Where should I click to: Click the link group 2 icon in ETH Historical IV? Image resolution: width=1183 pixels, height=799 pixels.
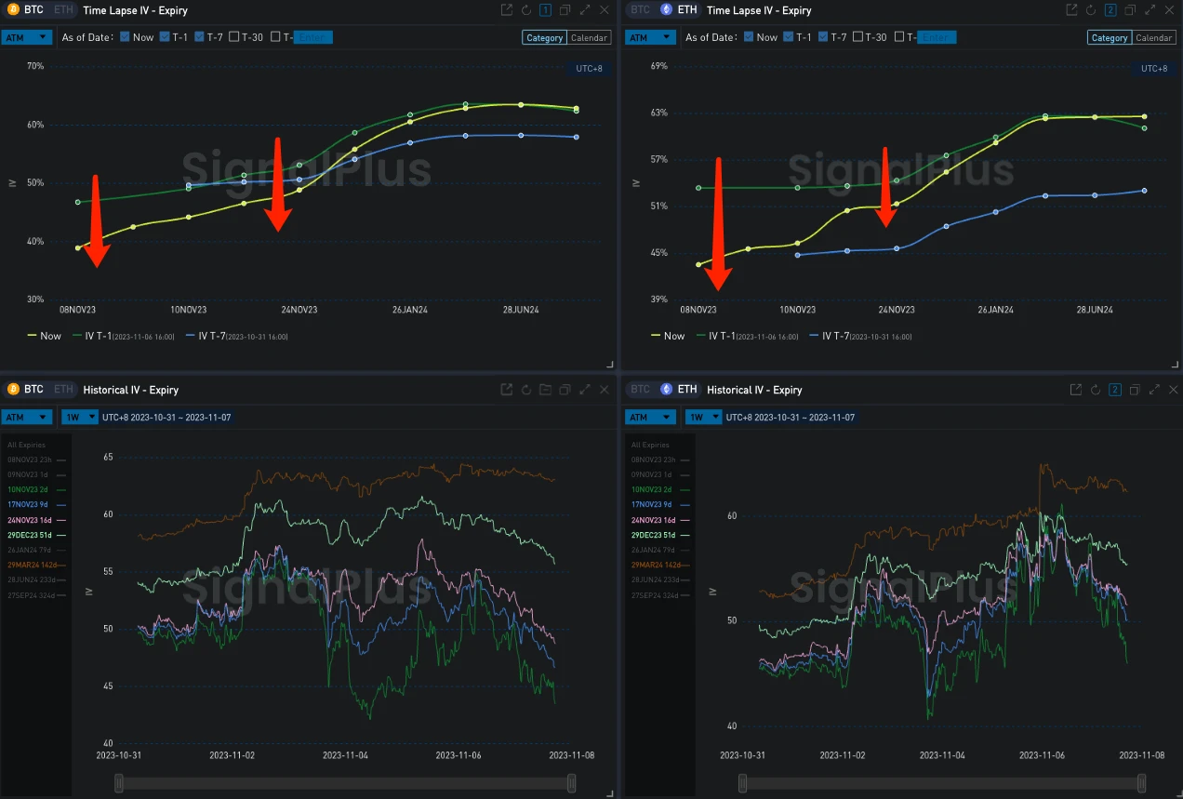(x=1114, y=390)
